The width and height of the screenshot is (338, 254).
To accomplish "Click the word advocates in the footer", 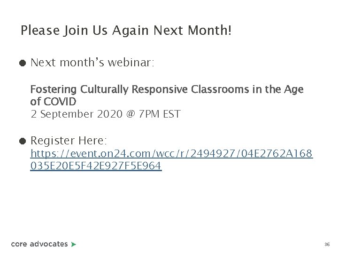I will 49,244.
